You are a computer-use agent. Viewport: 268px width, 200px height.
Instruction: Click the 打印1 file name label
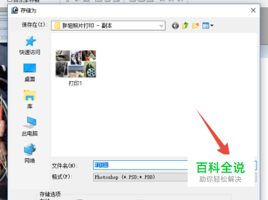[75, 83]
